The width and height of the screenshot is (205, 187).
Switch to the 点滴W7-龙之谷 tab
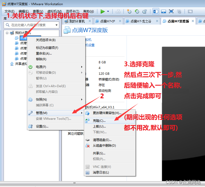pos(141,21)
